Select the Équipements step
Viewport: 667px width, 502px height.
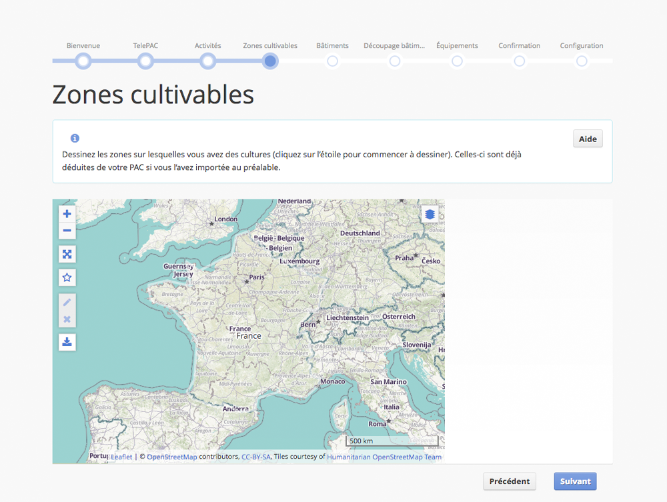click(458, 61)
